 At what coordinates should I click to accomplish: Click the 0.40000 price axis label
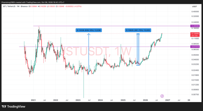(195, 12)
